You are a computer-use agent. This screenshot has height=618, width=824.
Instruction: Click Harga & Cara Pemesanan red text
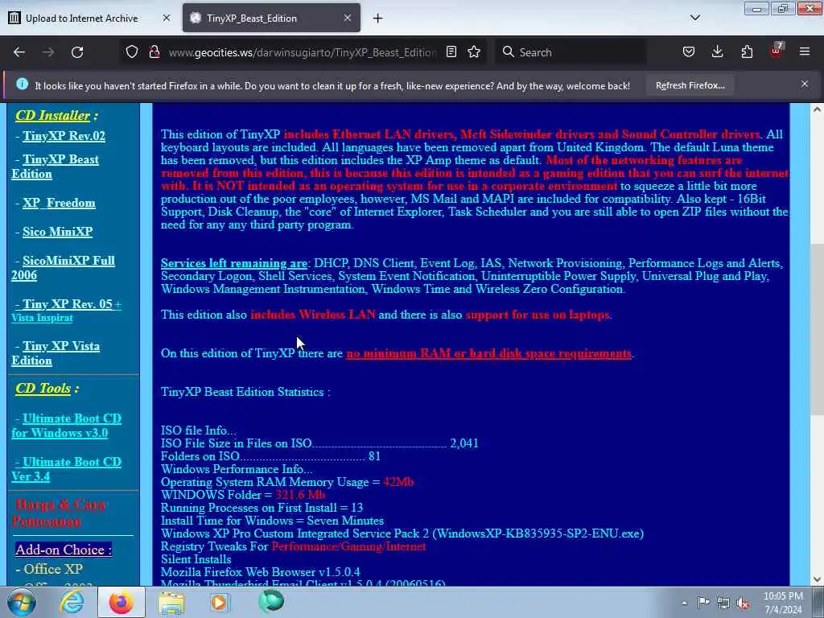pyautogui.click(x=58, y=513)
